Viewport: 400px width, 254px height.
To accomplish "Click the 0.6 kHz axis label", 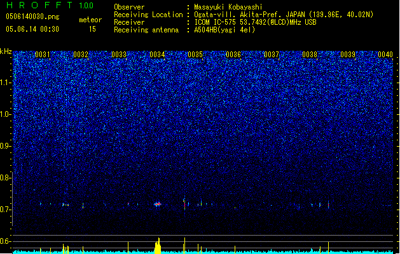I will click(x=5, y=241).
